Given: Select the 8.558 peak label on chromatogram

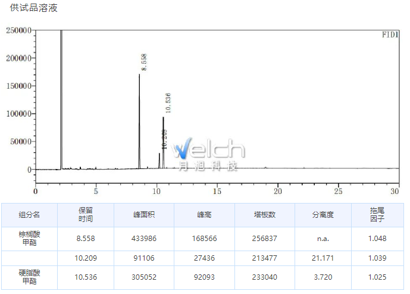Looking at the screenshot, I should 143,62.
